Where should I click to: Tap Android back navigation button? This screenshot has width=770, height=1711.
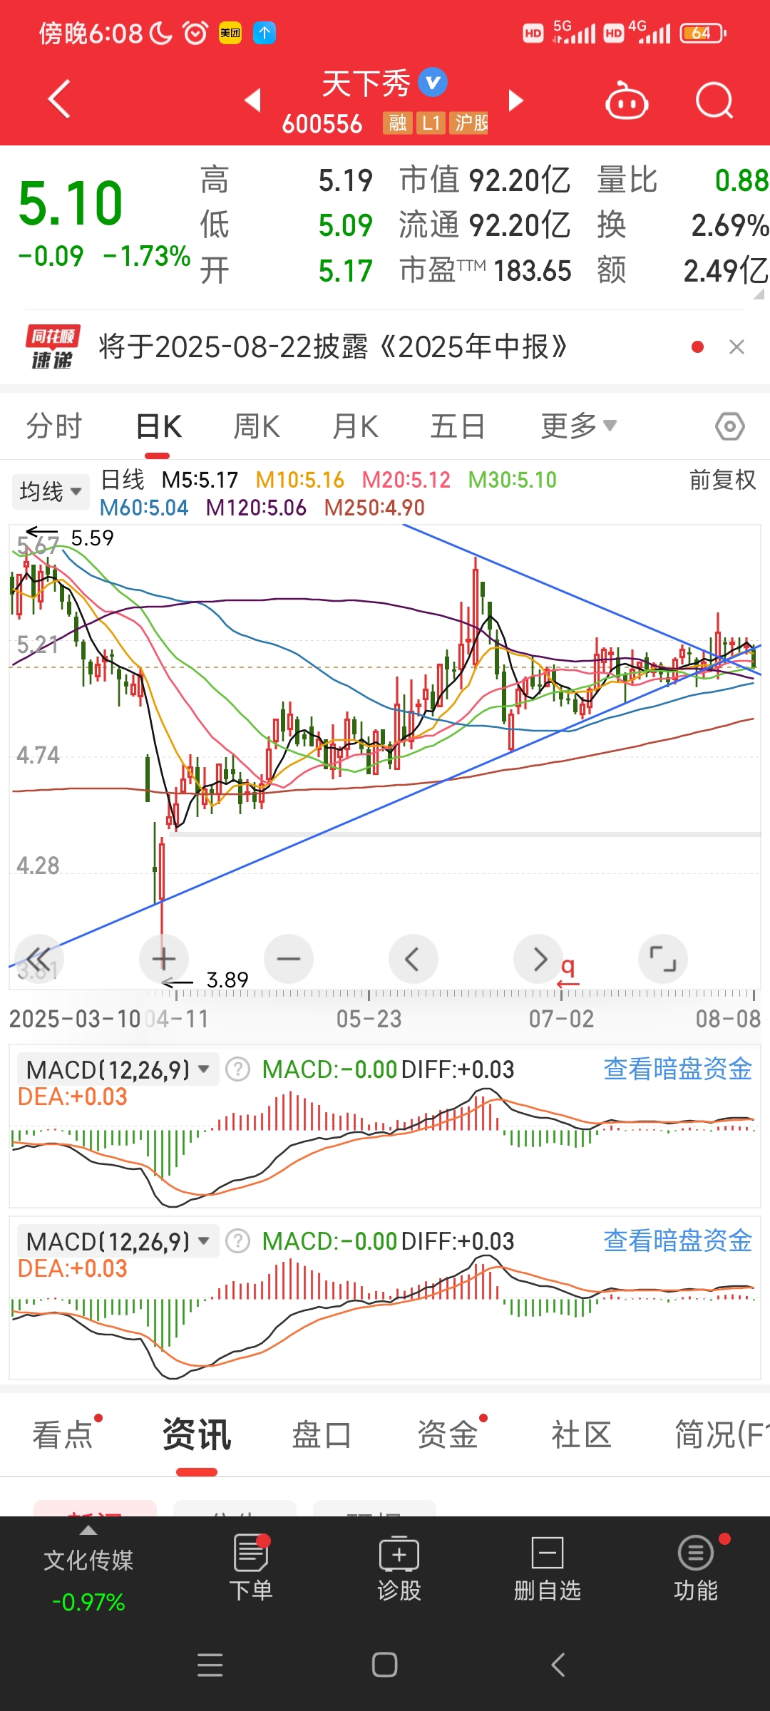point(559,1665)
